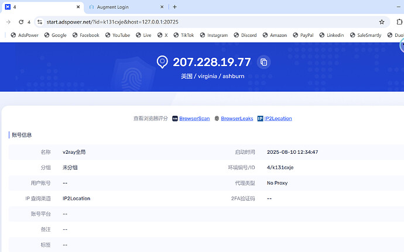Screen dimensions: 404x252
Task: Click the 账号信息 section heading
Action: coord(22,135)
